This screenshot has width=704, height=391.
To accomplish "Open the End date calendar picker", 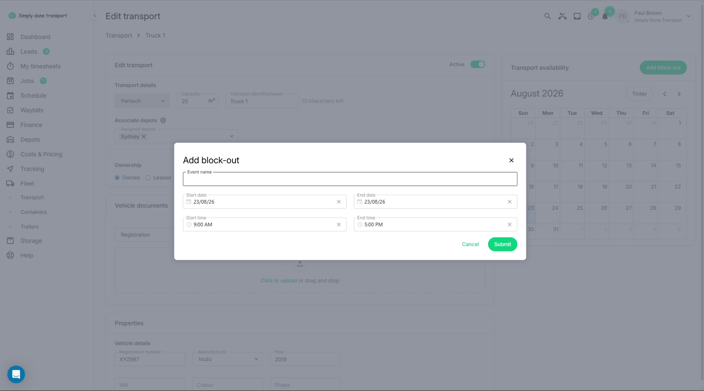I will tap(359, 202).
